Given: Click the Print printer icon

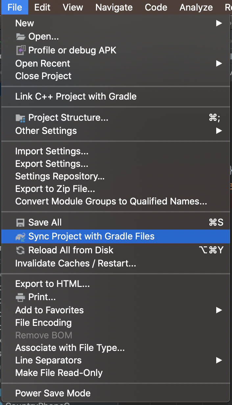Looking at the screenshot, I should coord(20,297).
